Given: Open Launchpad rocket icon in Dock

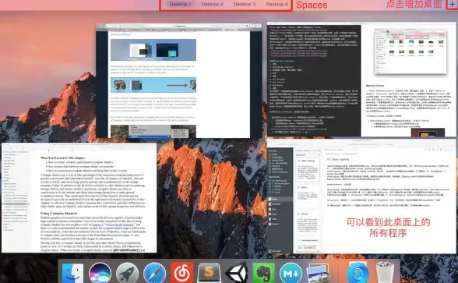Looking at the screenshot, I should point(127,274).
